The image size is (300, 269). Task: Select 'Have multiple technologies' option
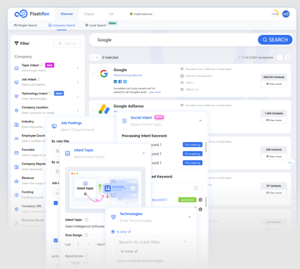(x=113, y=261)
